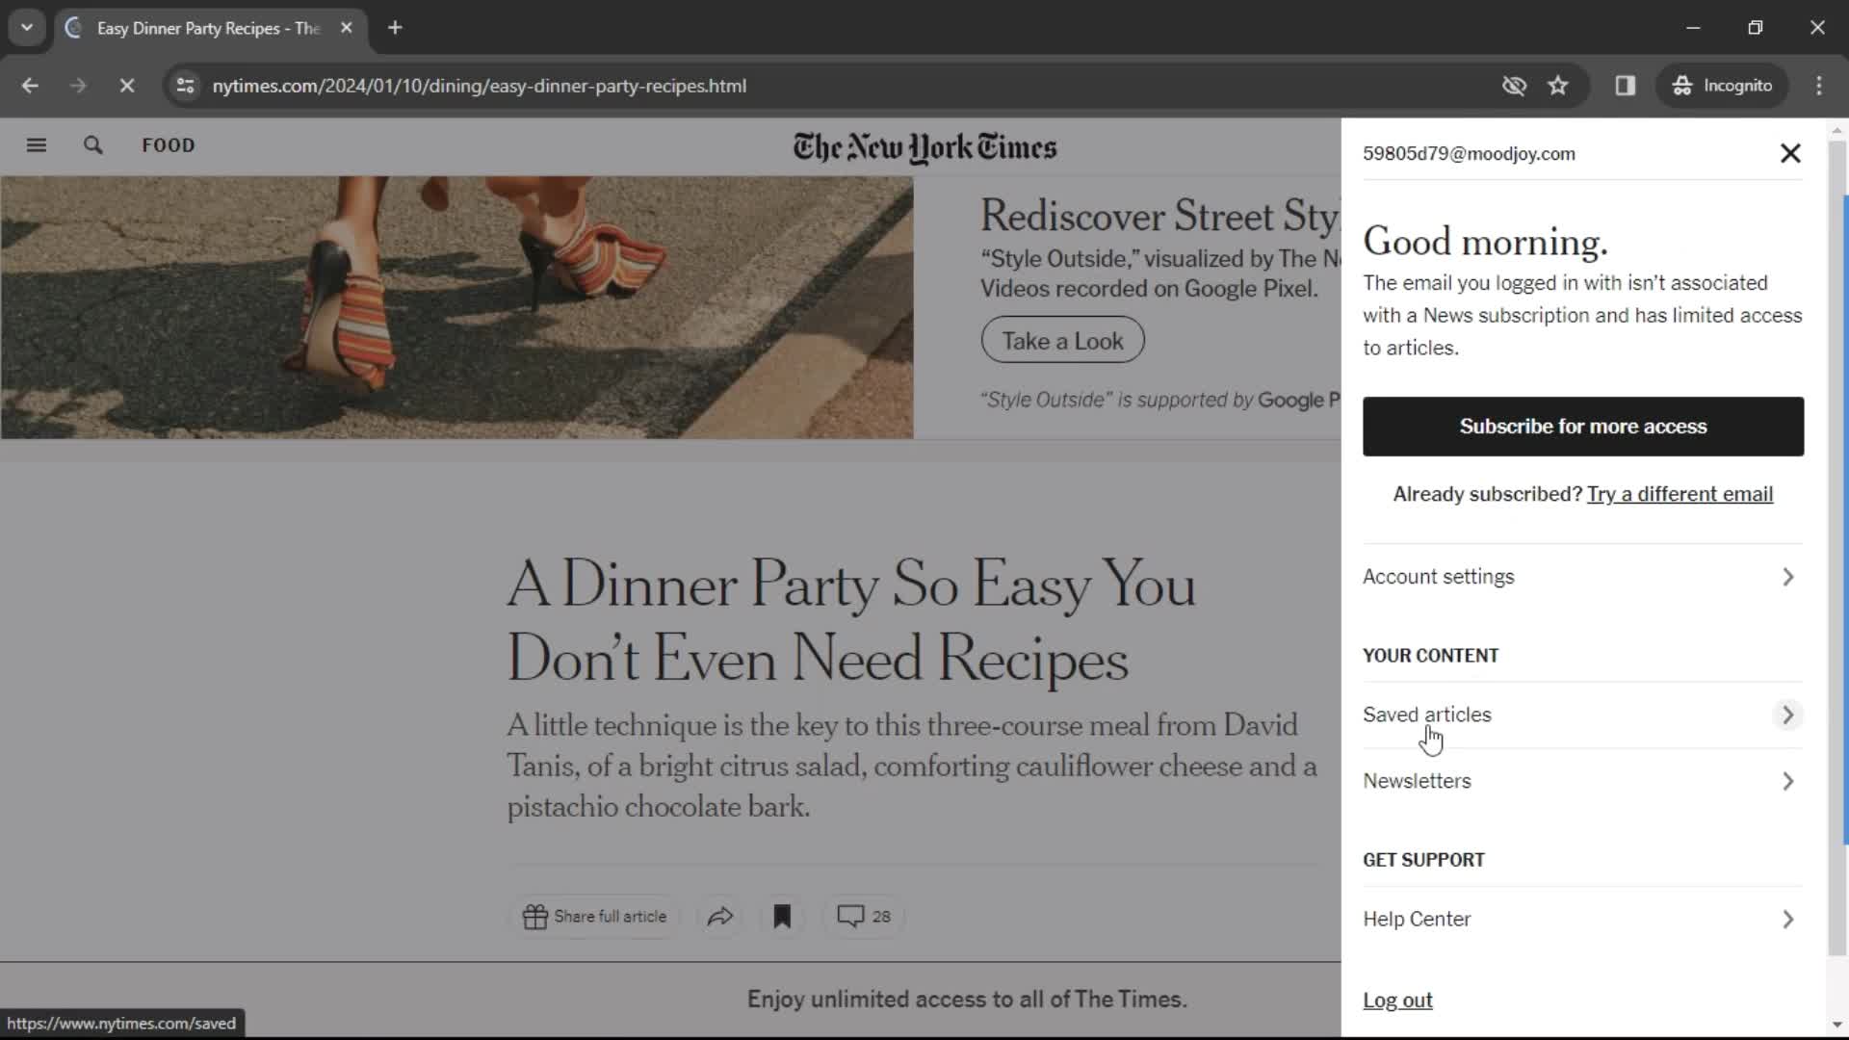Click the third-party cookies blocked eye icon

[x=1514, y=86]
